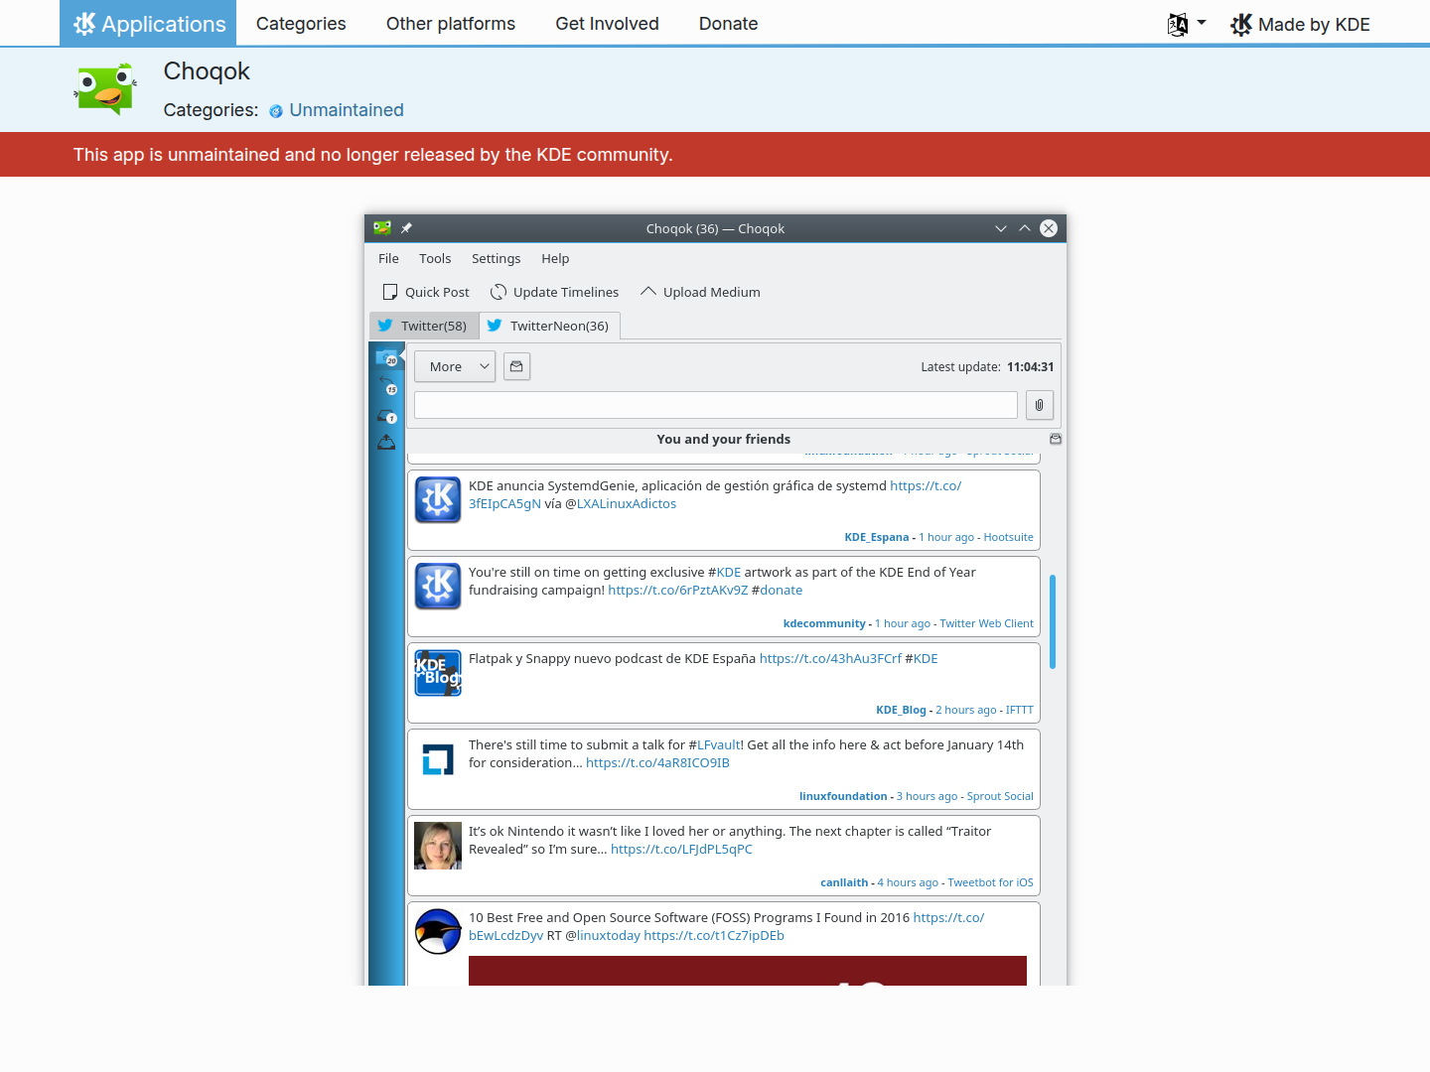Click the Choqok window title bar icon
This screenshot has height=1072, width=1430.
(382, 227)
